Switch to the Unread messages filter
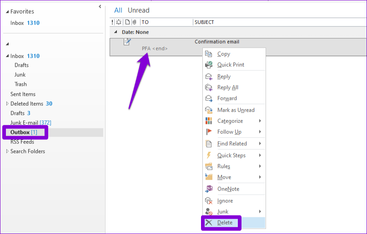This screenshot has height=234, width=367. click(139, 10)
